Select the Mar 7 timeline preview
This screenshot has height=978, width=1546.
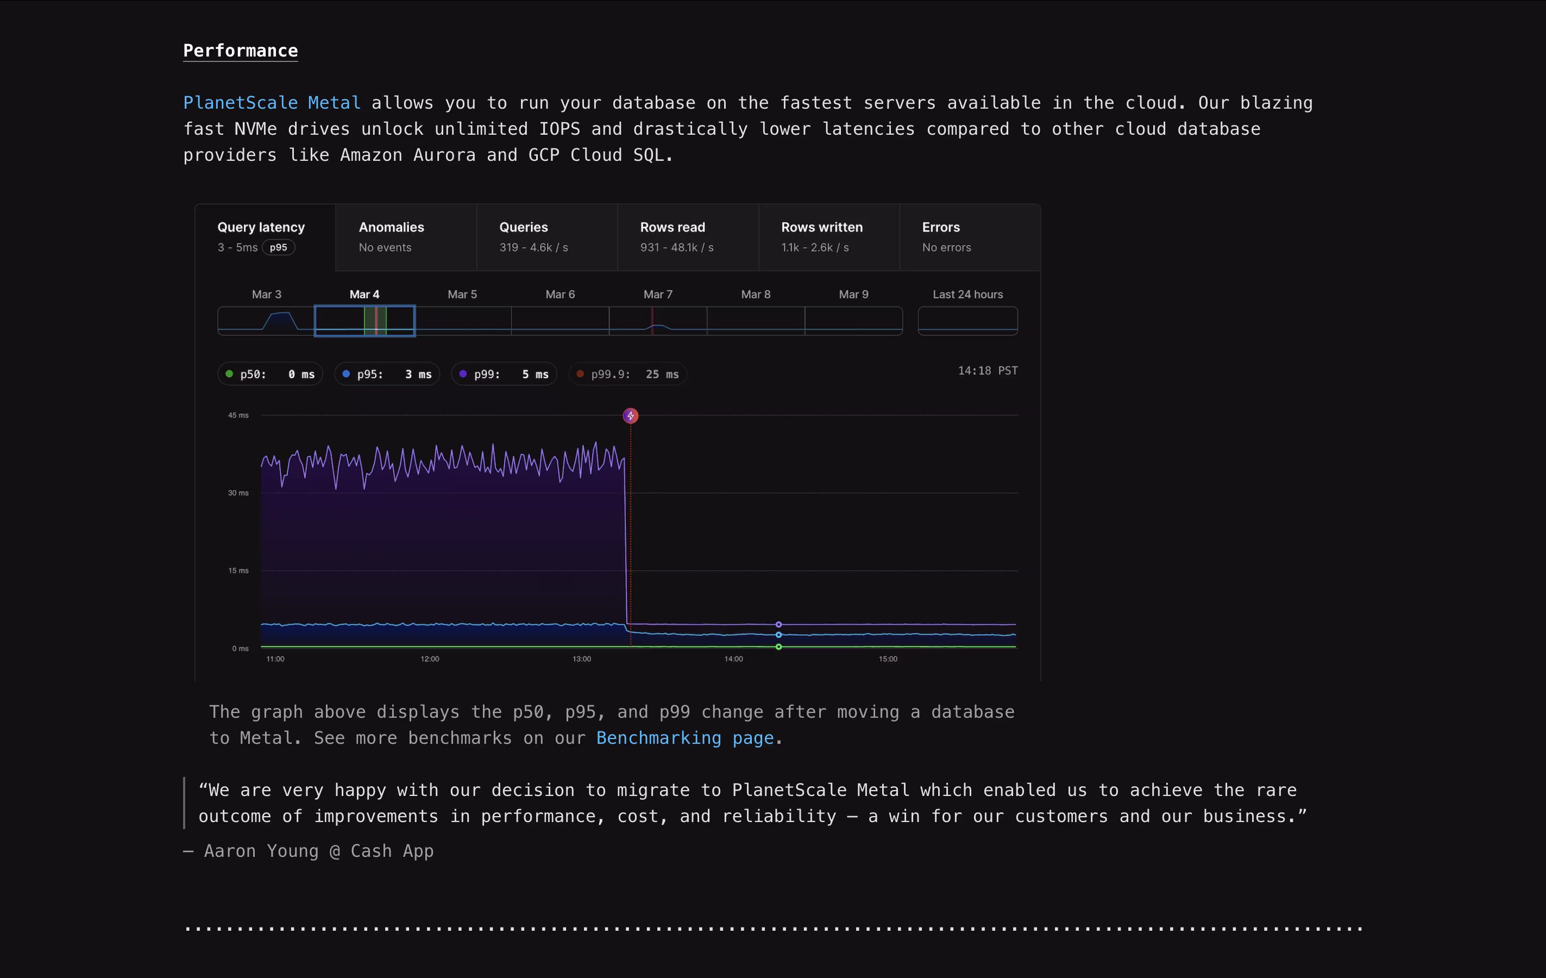pyautogui.click(x=657, y=321)
